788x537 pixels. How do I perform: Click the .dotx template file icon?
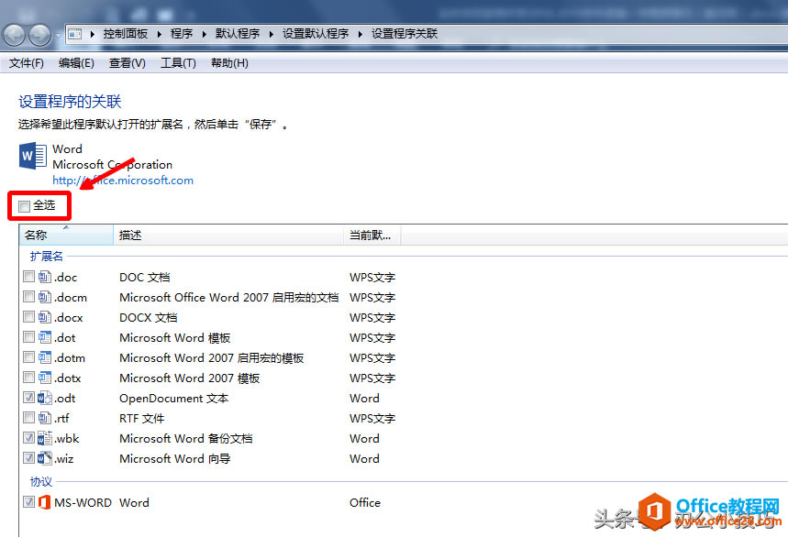pyautogui.click(x=45, y=378)
